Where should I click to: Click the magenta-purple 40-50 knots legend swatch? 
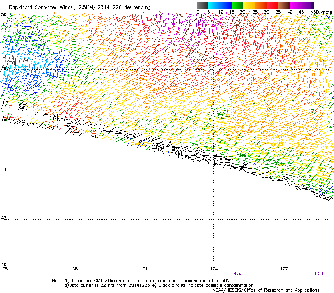(x=302, y=5)
